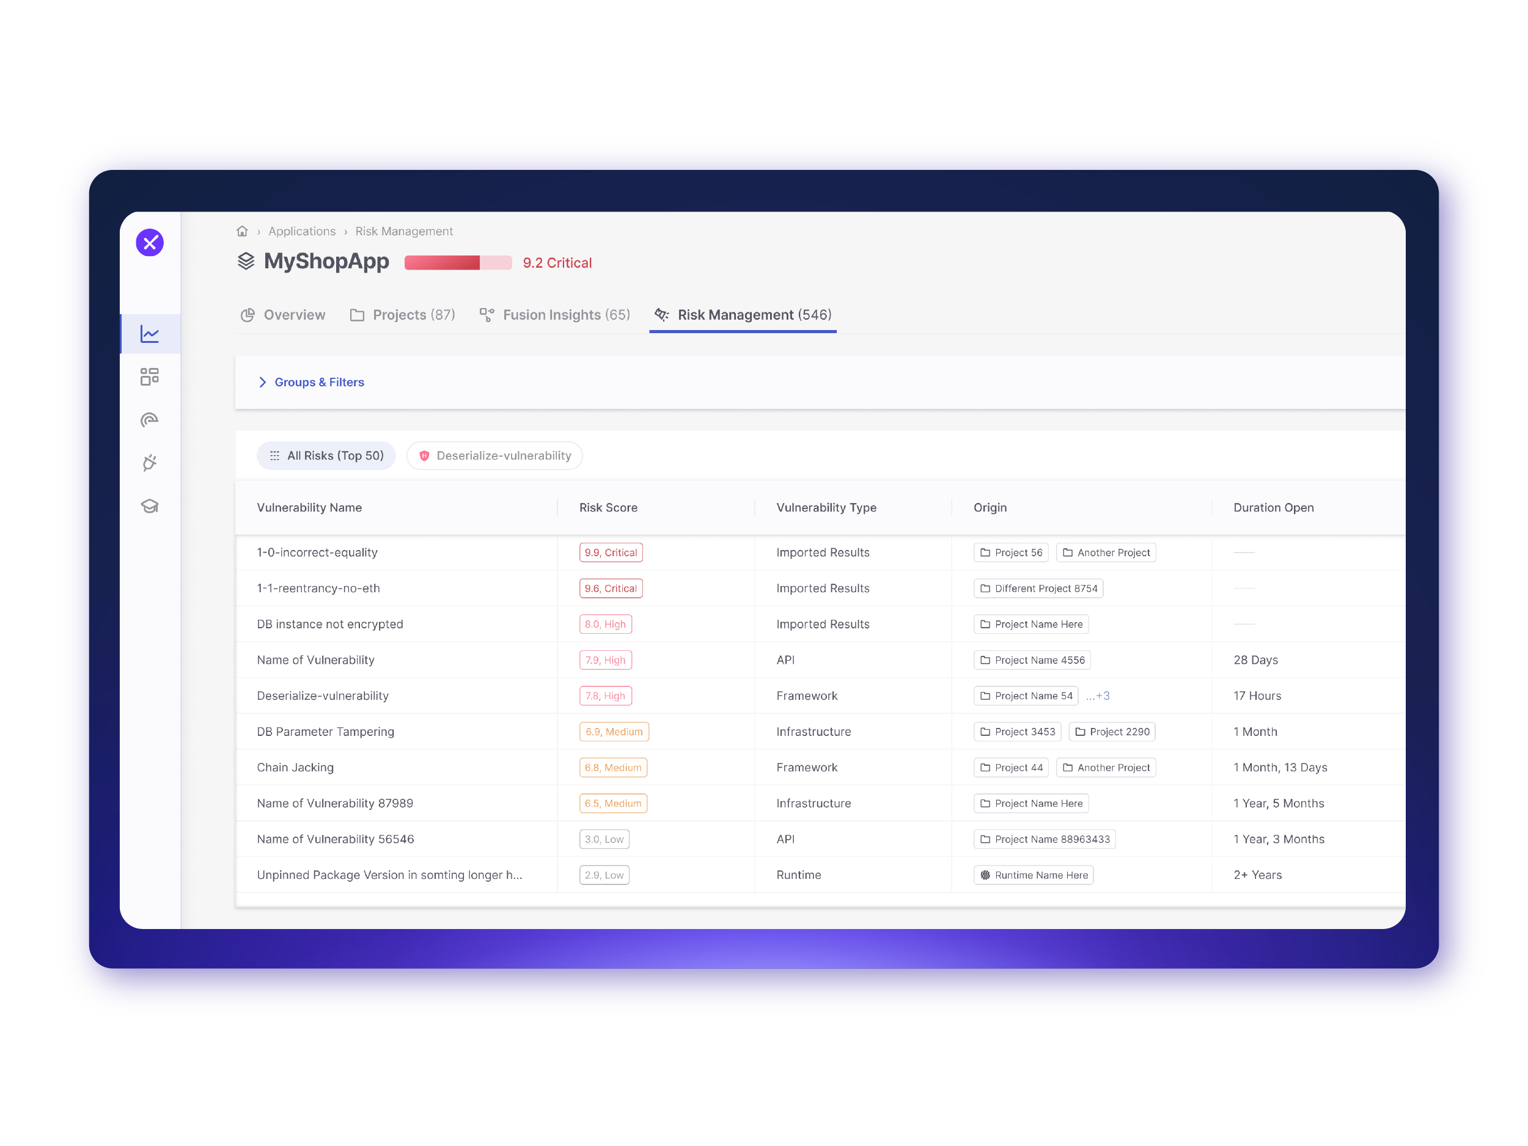
Task: Click the home icon in the breadcrumb
Action: 243,232
